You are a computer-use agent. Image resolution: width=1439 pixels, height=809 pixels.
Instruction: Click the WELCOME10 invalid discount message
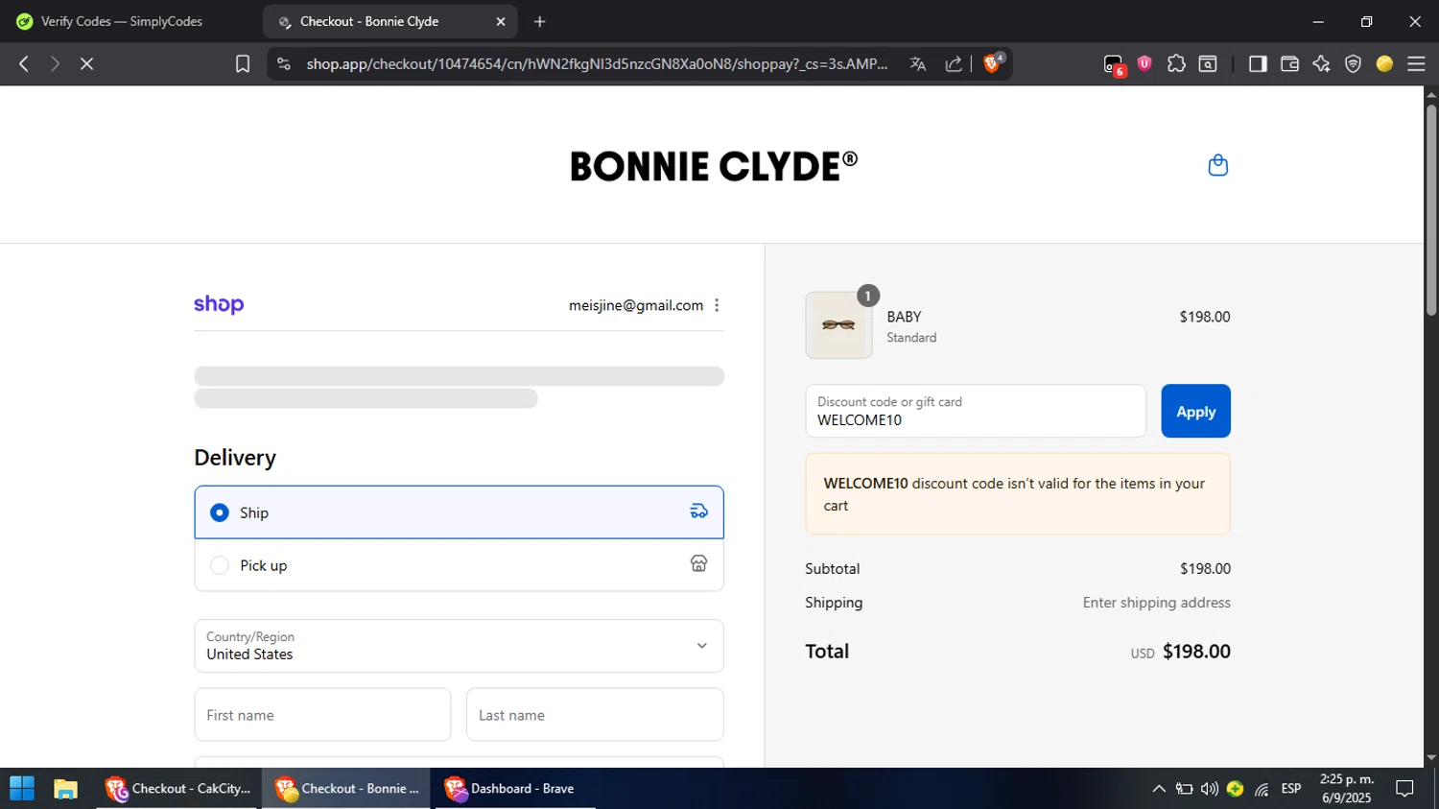point(1018,494)
